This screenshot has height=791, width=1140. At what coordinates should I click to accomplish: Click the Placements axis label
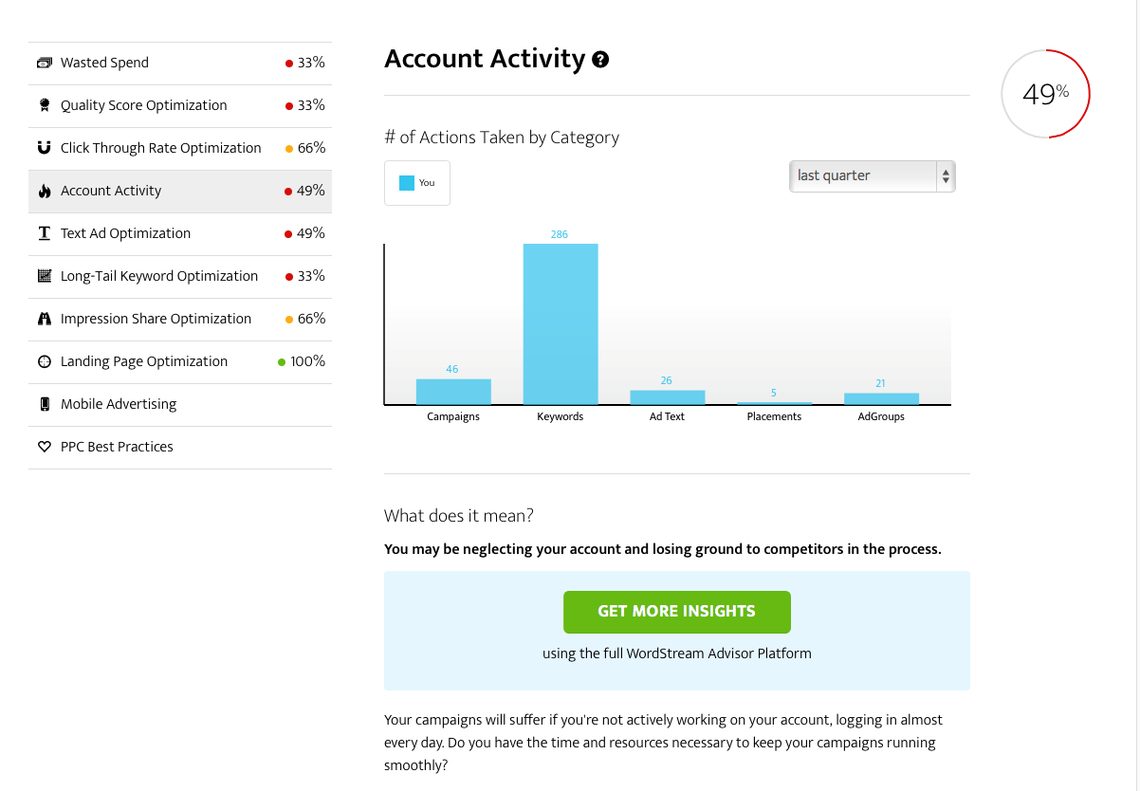774,416
